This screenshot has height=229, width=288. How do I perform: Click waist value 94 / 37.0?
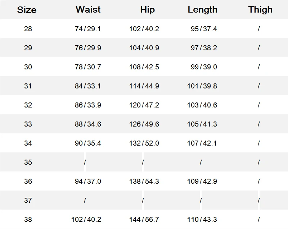click(x=88, y=181)
